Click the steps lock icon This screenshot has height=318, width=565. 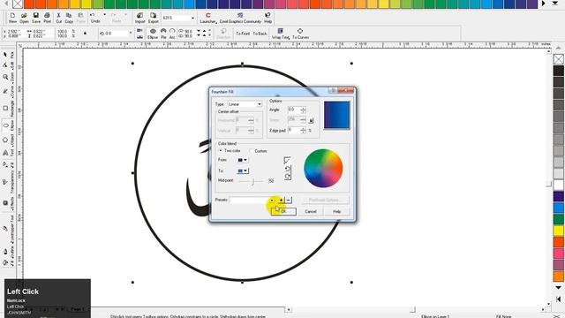pyautogui.click(x=312, y=120)
